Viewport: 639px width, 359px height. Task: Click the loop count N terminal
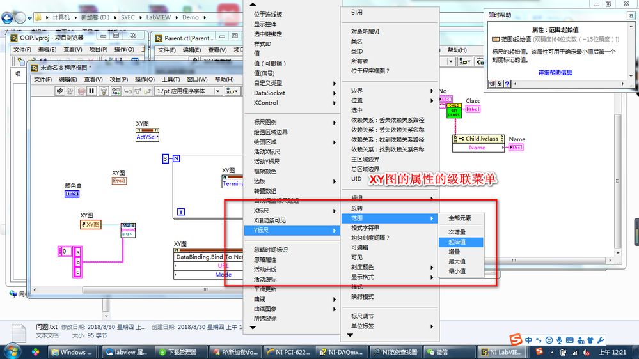coord(177,158)
